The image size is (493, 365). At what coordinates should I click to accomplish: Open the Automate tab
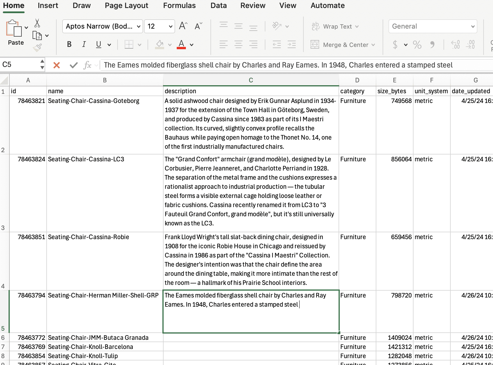328,6
